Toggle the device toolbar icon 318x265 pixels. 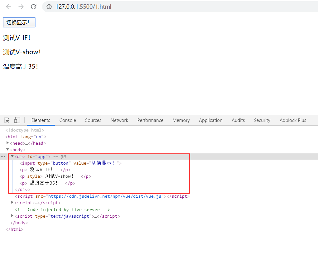(17, 120)
